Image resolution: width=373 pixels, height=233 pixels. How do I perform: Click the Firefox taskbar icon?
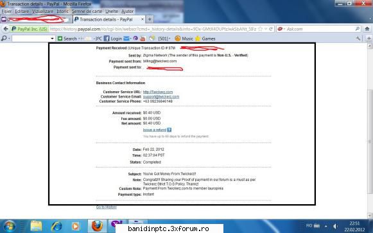point(97,226)
